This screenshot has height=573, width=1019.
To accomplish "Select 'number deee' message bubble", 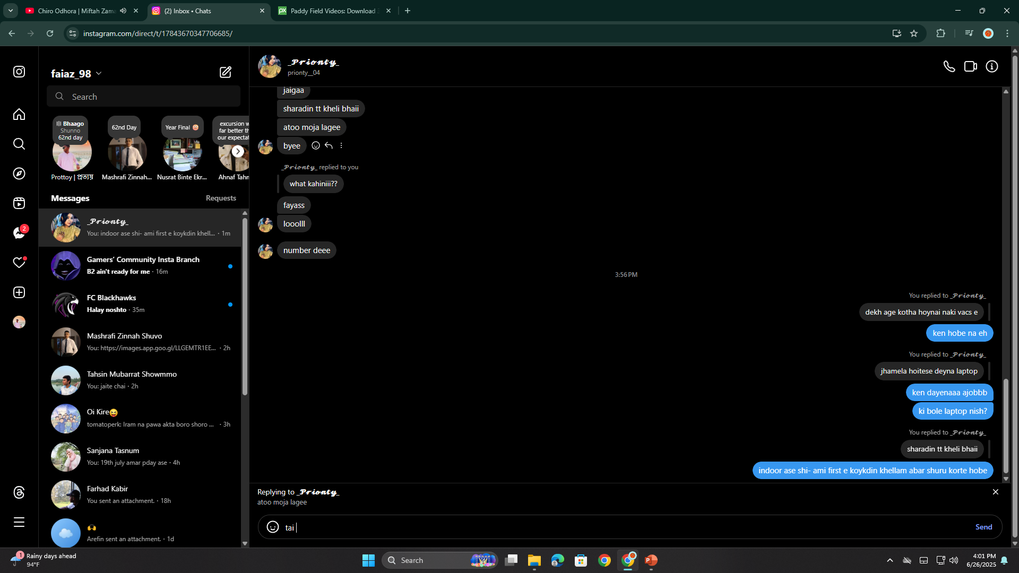I will click(x=307, y=250).
